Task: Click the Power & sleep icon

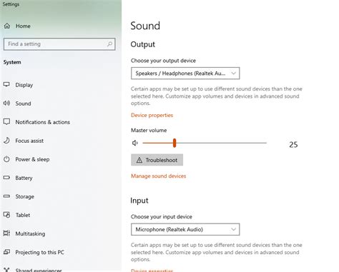Action: click(6, 159)
